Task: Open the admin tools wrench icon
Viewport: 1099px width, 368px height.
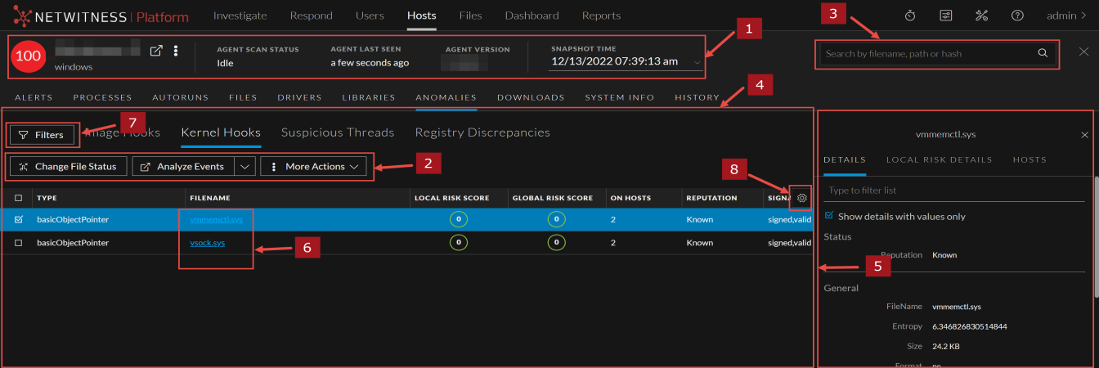Action: (982, 16)
